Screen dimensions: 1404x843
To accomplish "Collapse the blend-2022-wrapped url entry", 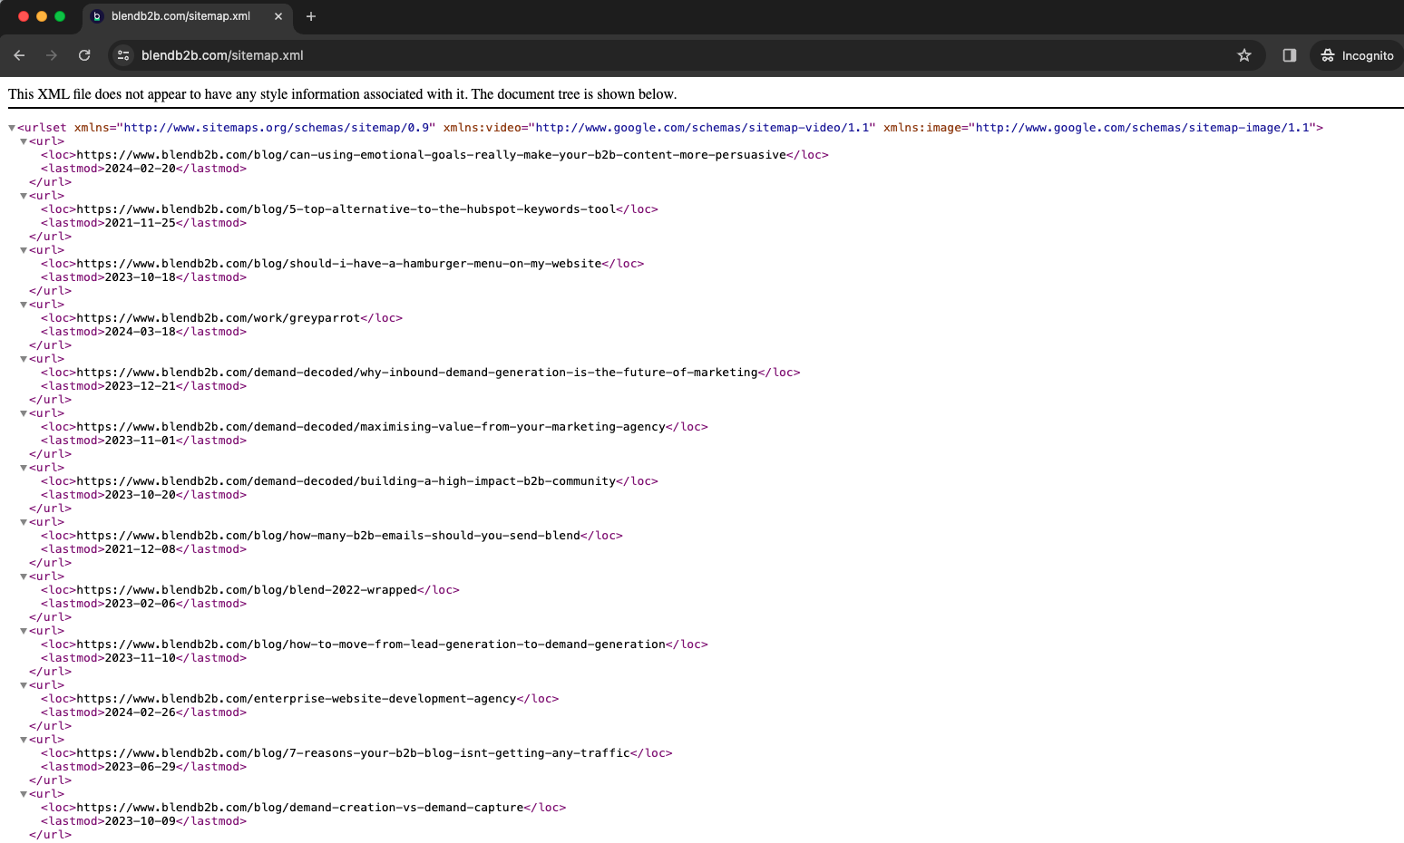I will click(23, 576).
